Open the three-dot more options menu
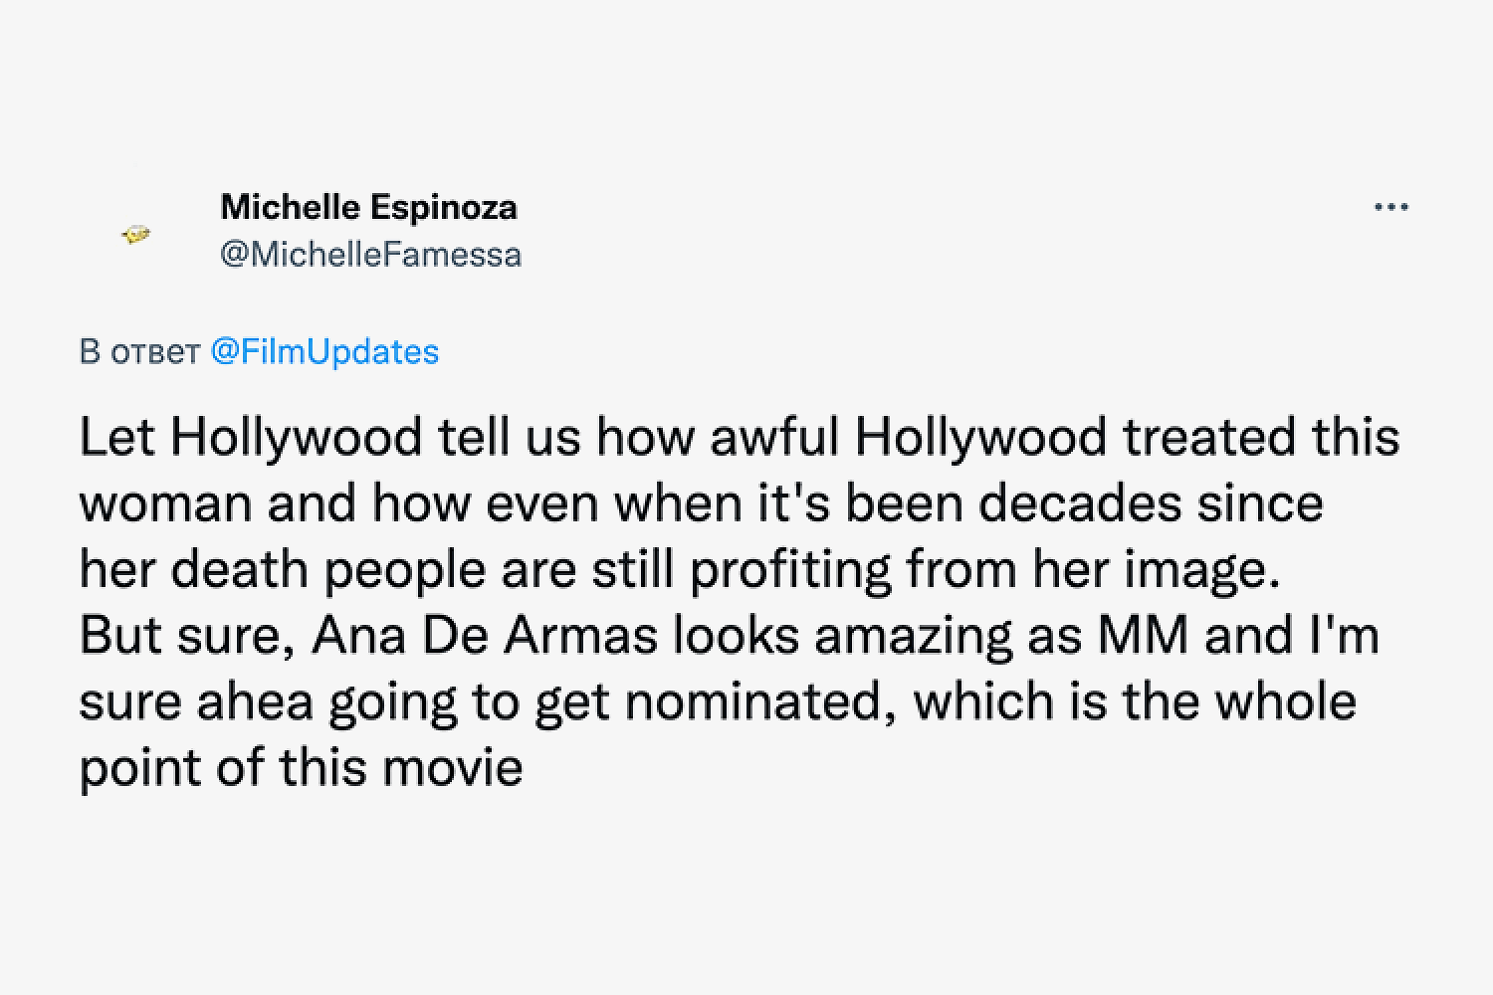Viewport: 1493px width, 995px height. point(1390,207)
